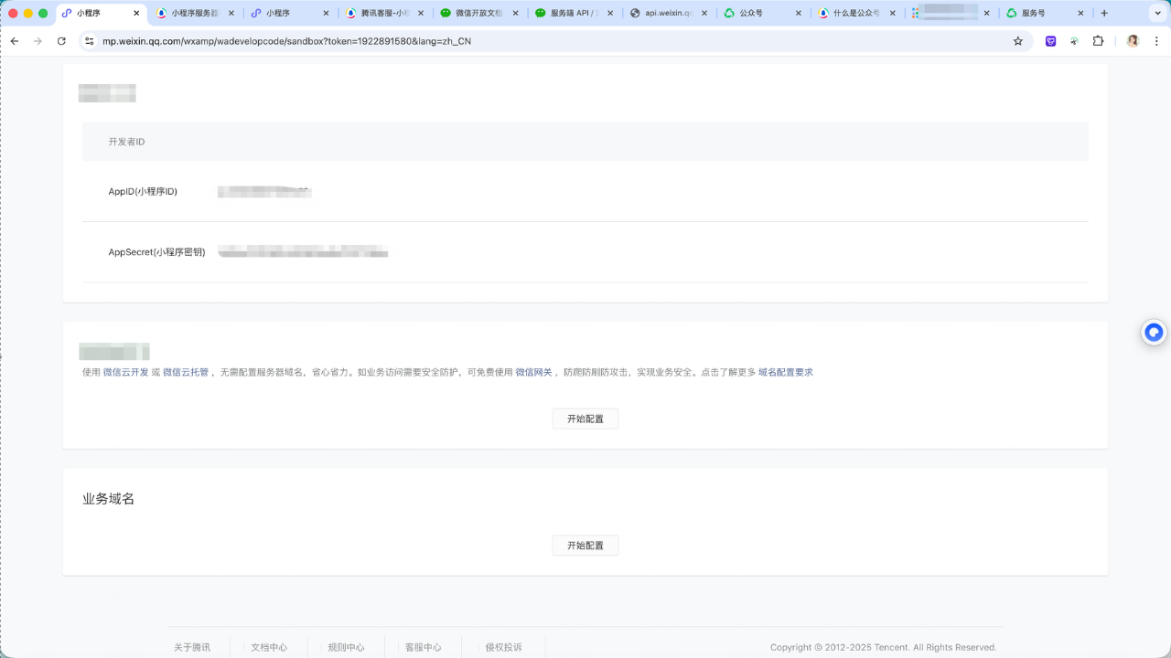Click the blurred AppID value
The height and width of the screenshot is (658, 1171).
(264, 192)
